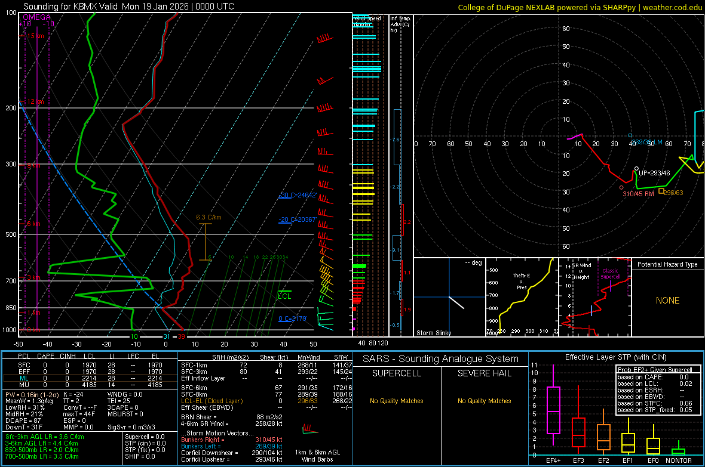The height and width of the screenshot is (467, 705).
Task: Click the orange '296/63' hodograph label
Action: click(673, 193)
